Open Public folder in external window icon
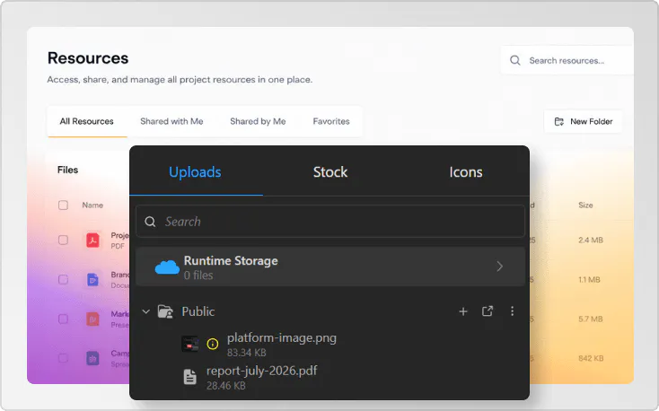The image size is (659, 411). point(488,311)
